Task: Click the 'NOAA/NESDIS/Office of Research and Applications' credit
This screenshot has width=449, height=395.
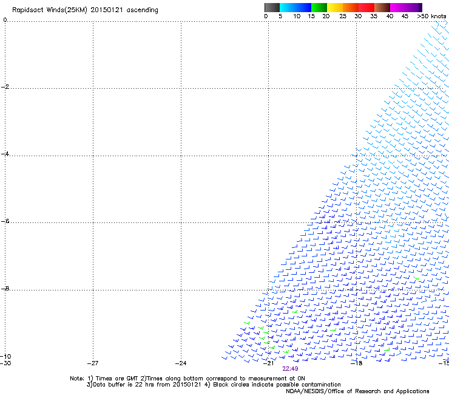Action: click(357, 391)
